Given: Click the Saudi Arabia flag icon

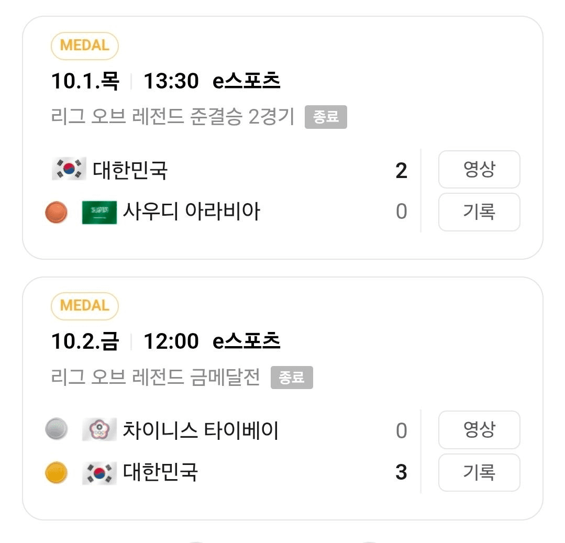Looking at the screenshot, I should [x=99, y=212].
